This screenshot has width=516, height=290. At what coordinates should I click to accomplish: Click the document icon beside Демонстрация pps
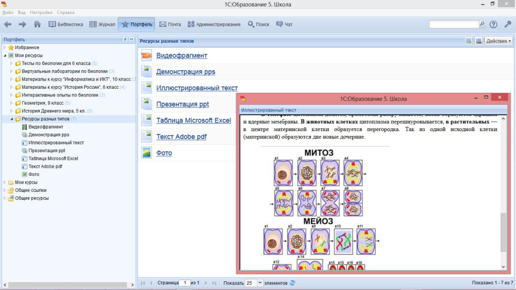(x=147, y=72)
